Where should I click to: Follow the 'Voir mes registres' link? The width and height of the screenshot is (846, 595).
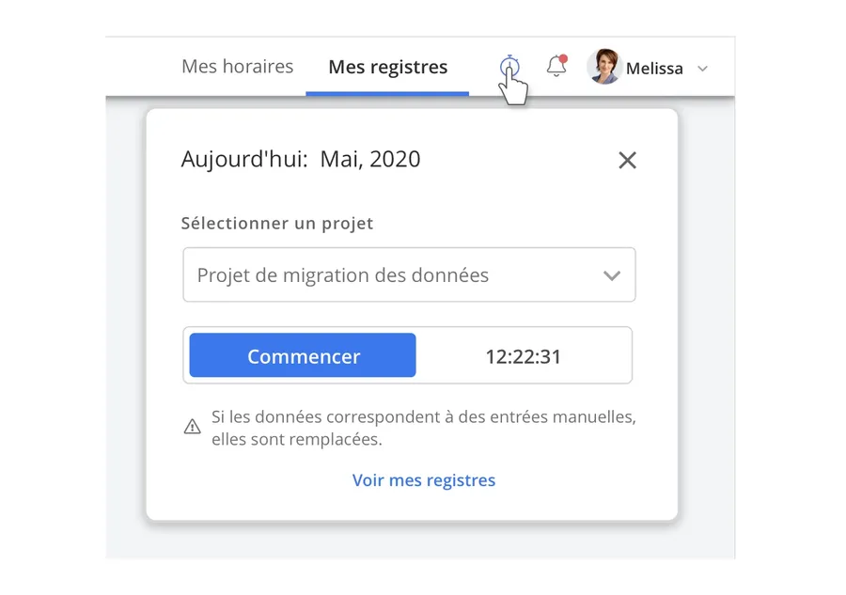click(x=424, y=480)
